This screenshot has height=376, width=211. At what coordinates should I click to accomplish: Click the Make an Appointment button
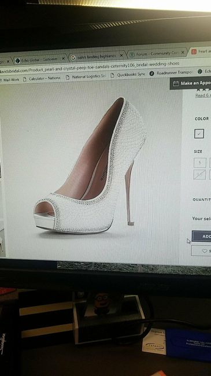(191, 83)
